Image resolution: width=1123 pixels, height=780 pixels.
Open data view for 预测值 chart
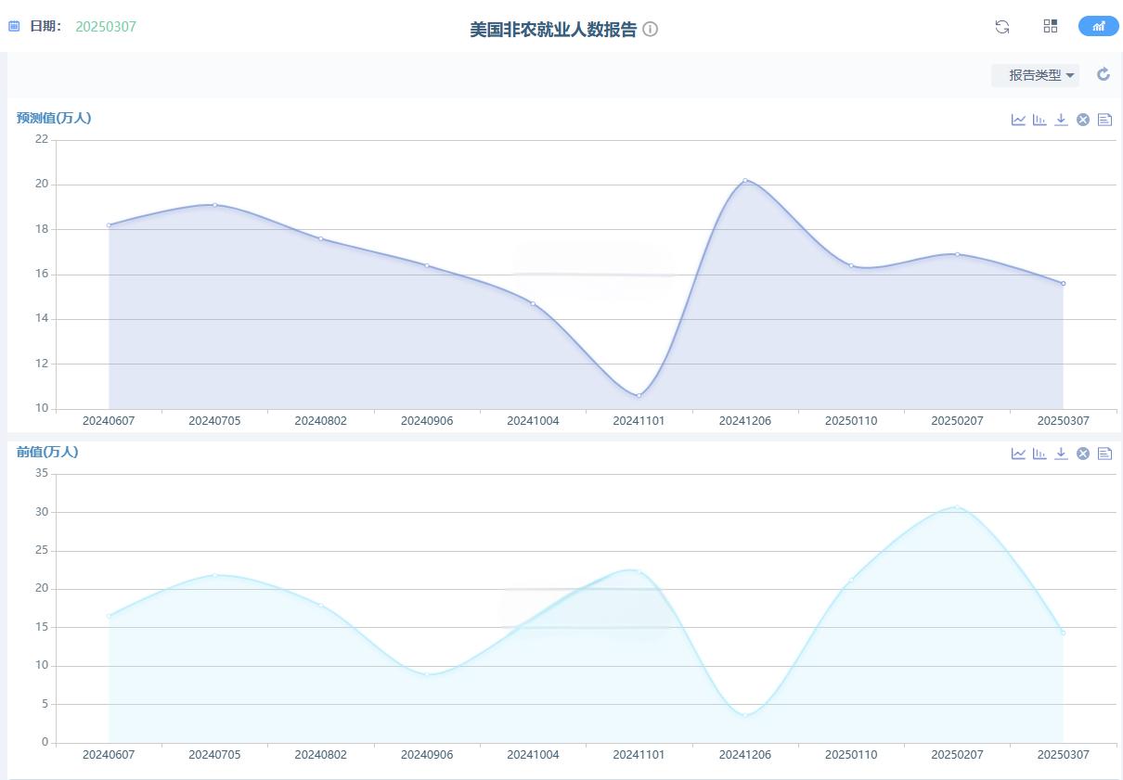pyautogui.click(x=1104, y=120)
